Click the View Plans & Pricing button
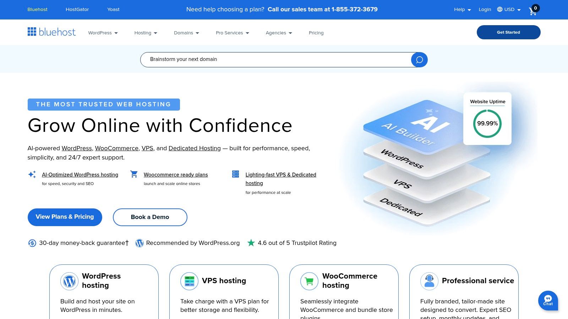Viewport: 568px width, 319px height. 65,217
